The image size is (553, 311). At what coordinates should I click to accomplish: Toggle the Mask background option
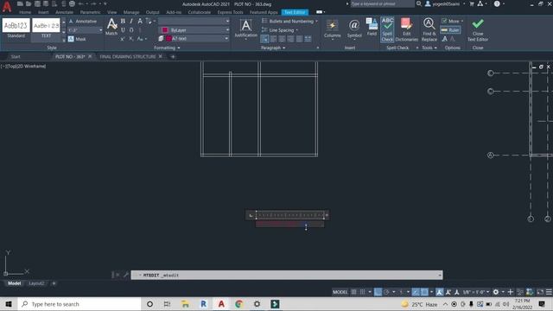coord(77,39)
